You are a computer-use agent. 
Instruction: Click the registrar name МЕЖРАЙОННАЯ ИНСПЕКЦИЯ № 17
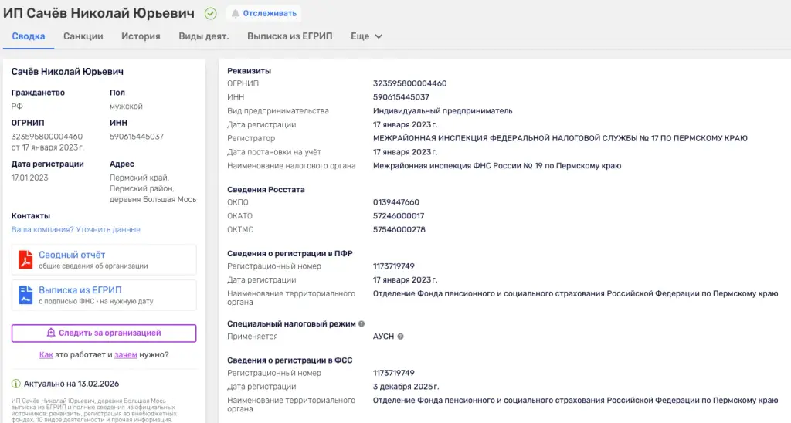(560, 138)
